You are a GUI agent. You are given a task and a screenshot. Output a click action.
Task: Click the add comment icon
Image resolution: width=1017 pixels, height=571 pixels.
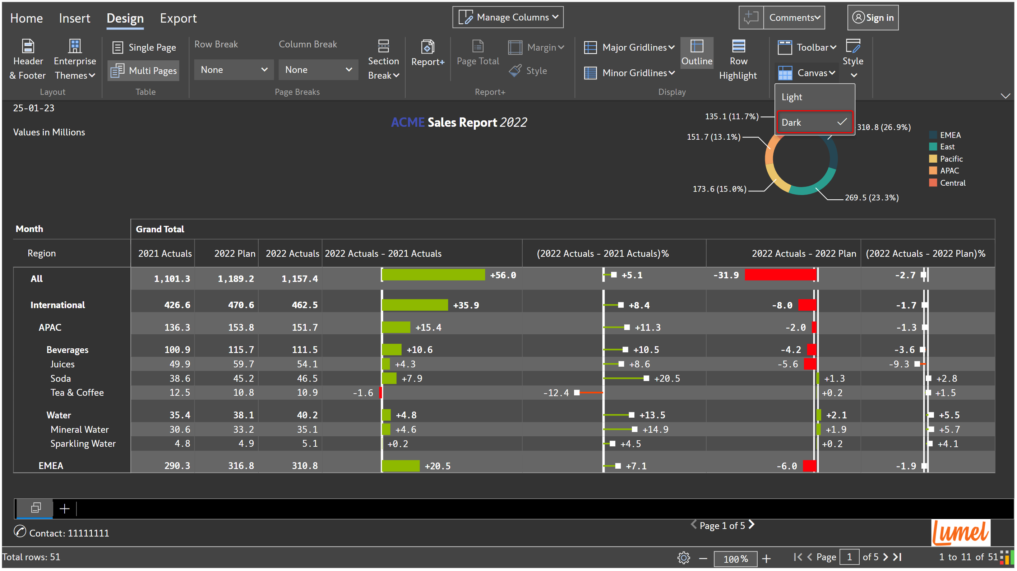(x=751, y=18)
